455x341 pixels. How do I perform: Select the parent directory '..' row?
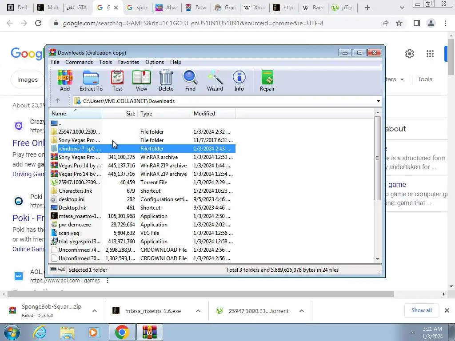pyautogui.click(x=143, y=123)
